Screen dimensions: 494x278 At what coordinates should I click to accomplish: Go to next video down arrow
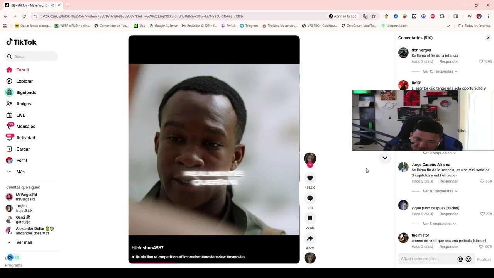pos(385,158)
